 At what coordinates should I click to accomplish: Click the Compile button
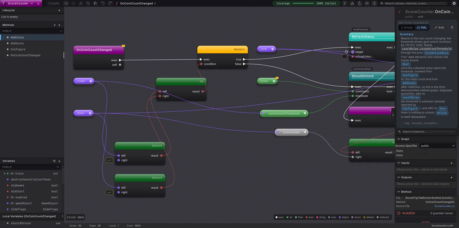tap(54, 3)
